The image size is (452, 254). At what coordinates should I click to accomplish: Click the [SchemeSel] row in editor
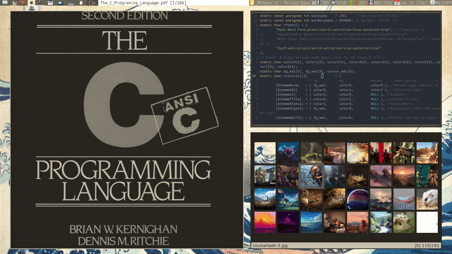point(349,90)
